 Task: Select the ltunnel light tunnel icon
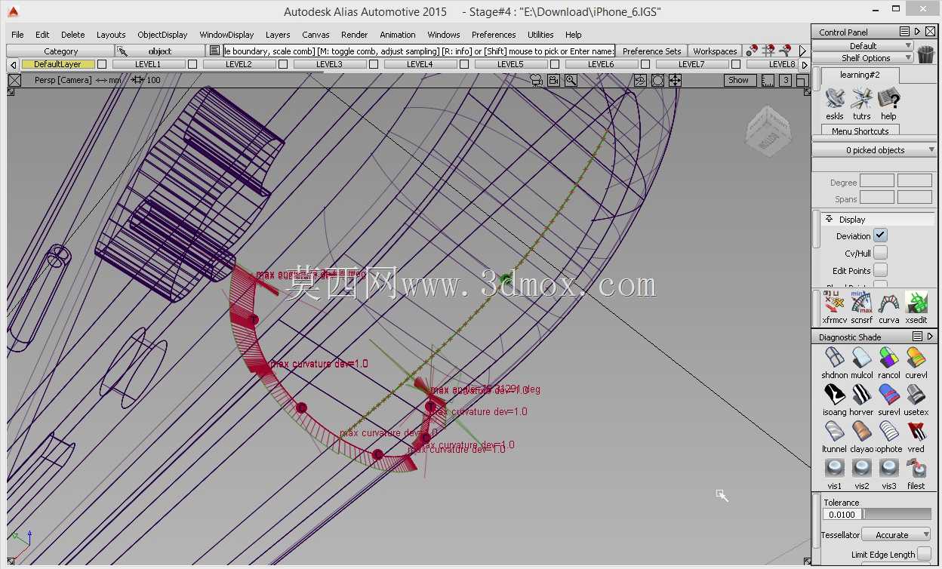pos(834,431)
